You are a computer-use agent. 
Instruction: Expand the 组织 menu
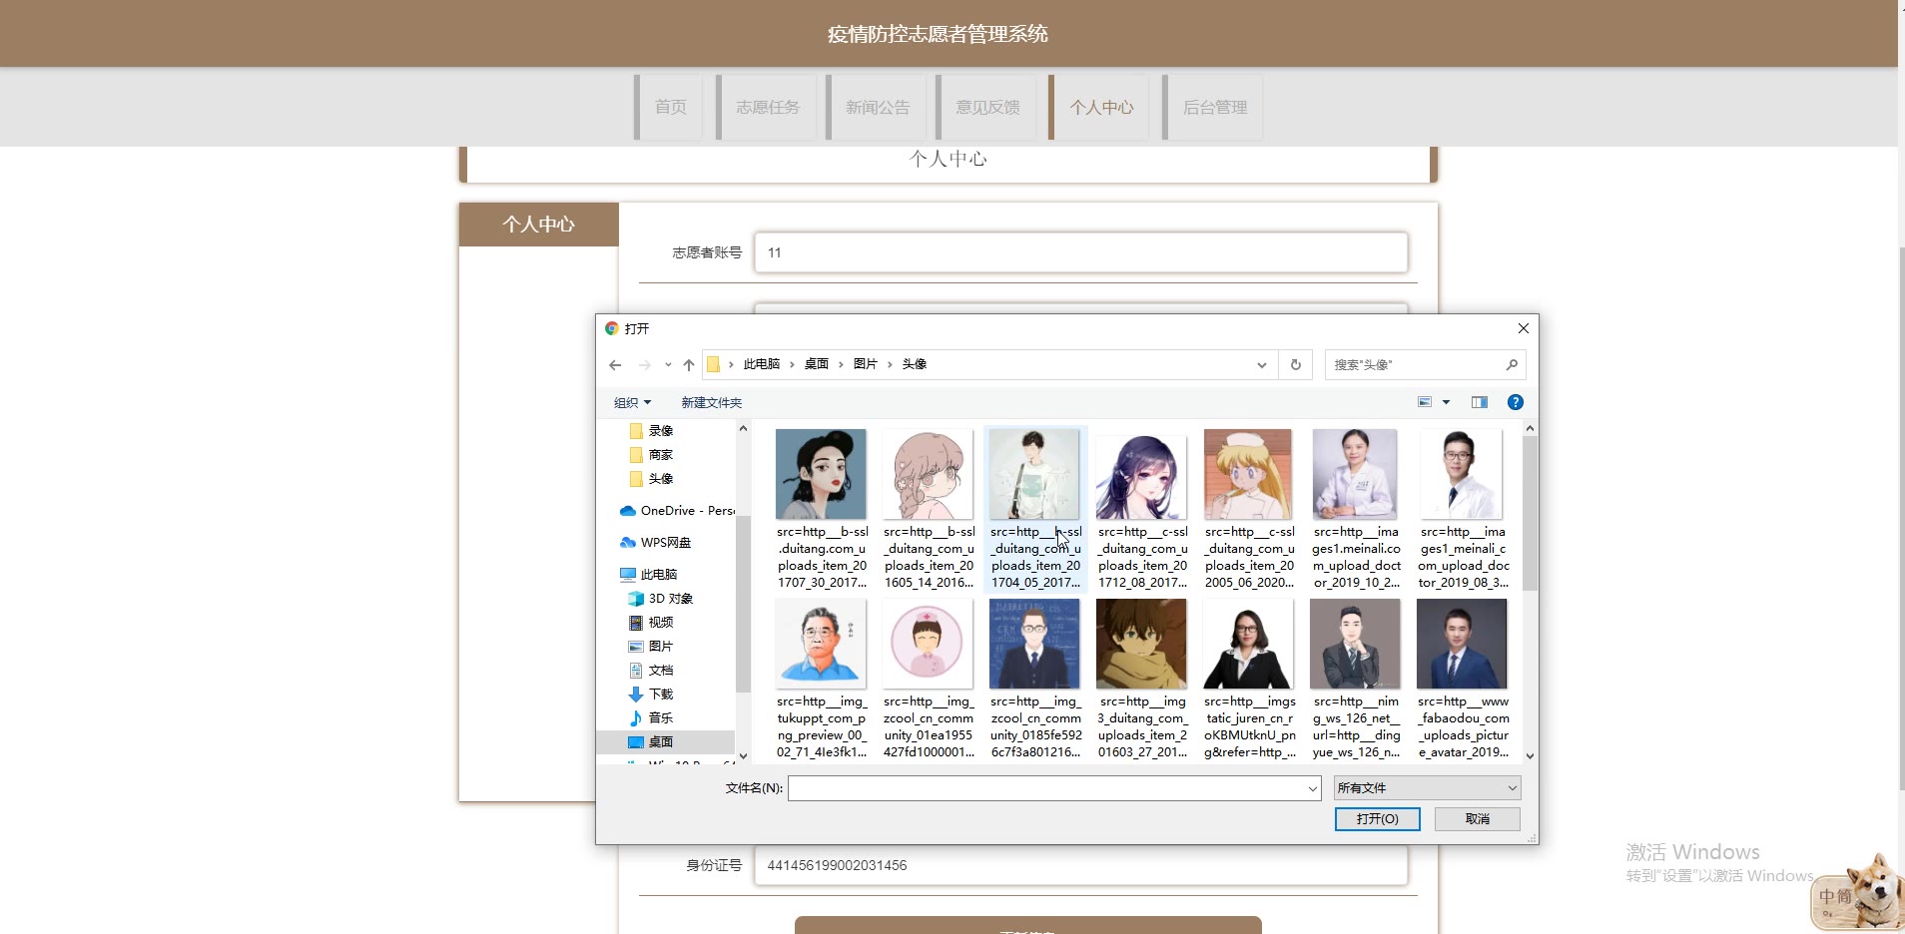coord(632,403)
